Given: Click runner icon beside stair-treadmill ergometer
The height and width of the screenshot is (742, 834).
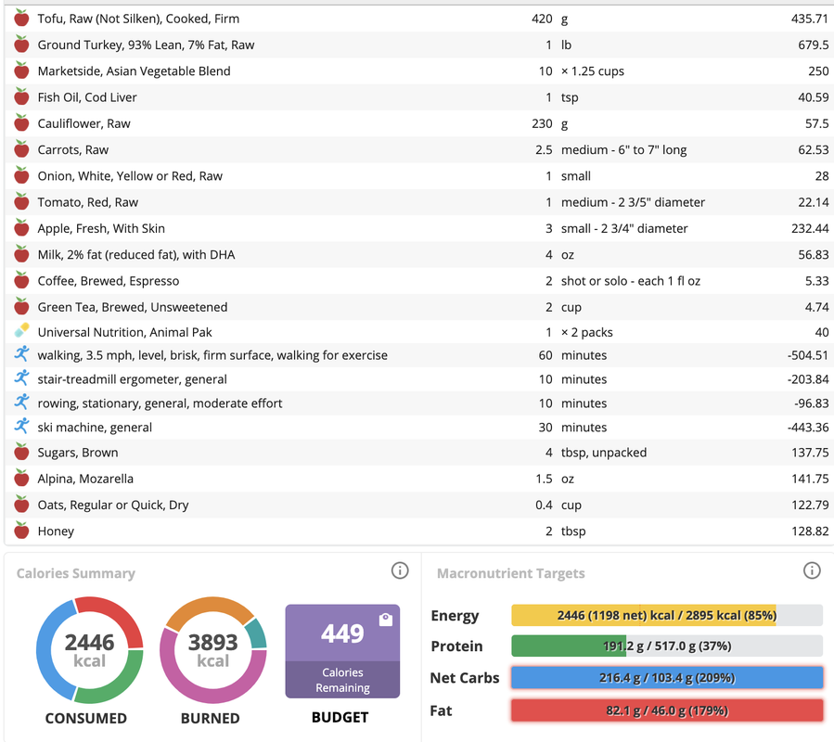Looking at the screenshot, I should (21, 378).
